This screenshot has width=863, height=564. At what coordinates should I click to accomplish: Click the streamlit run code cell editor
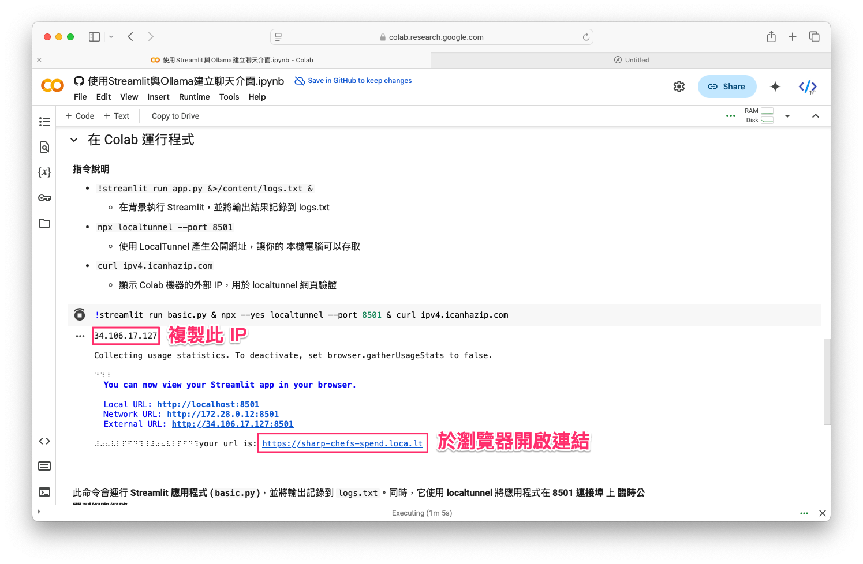pyautogui.click(x=456, y=315)
